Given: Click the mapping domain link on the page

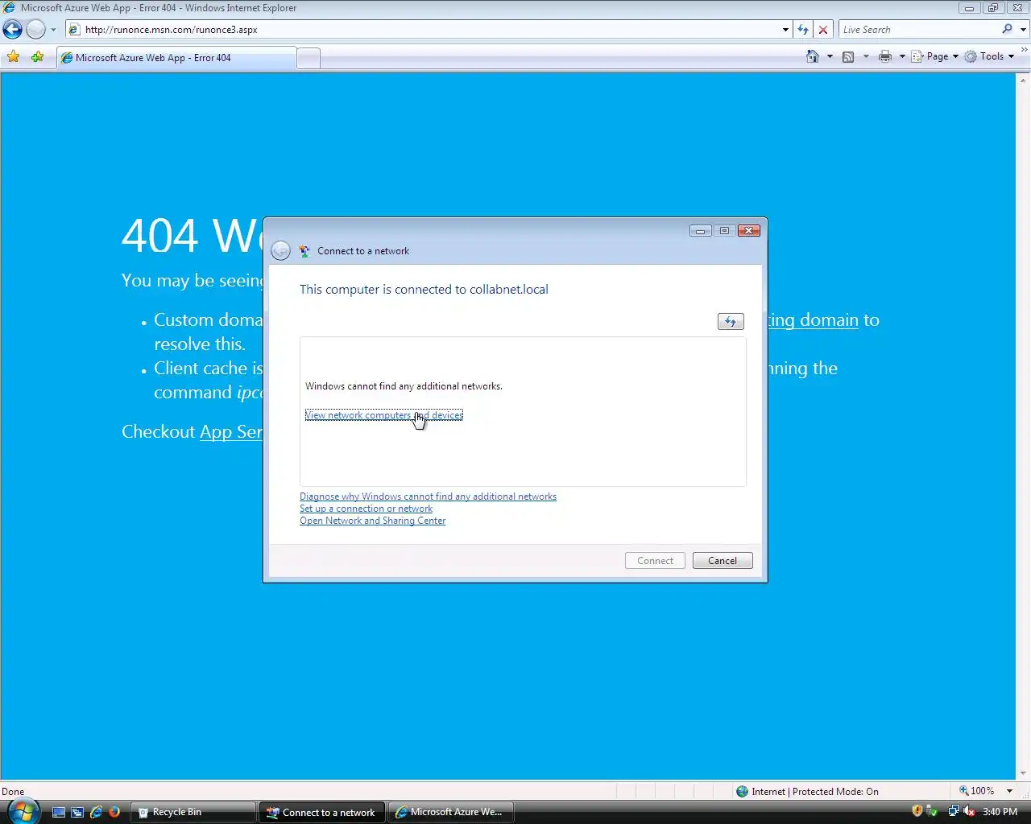Looking at the screenshot, I should coord(813,320).
